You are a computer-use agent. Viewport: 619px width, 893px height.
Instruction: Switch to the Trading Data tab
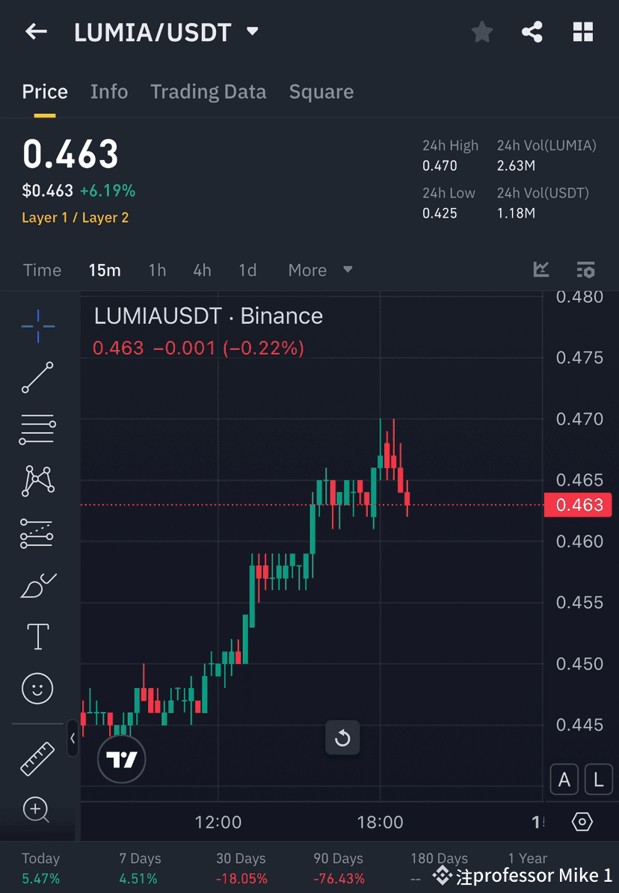[209, 91]
